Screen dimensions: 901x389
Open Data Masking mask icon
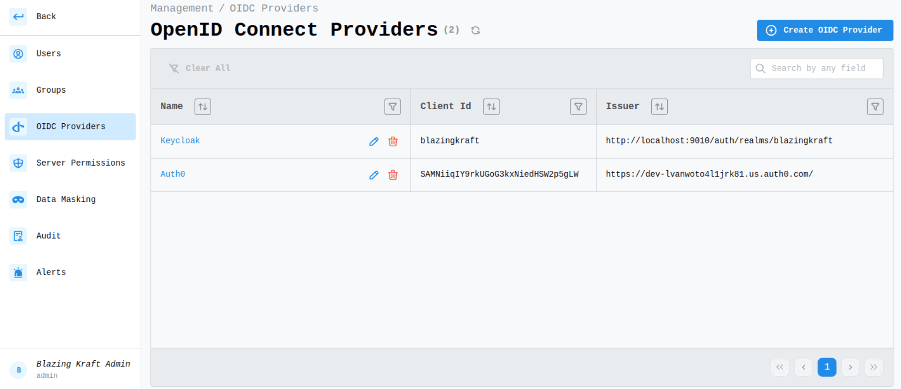(18, 199)
